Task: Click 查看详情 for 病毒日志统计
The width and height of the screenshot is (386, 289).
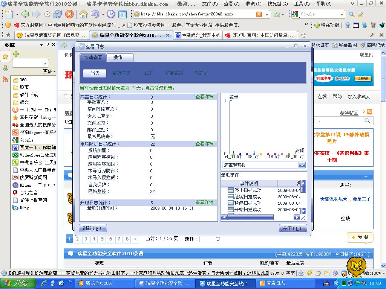Action: [x=204, y=97]
